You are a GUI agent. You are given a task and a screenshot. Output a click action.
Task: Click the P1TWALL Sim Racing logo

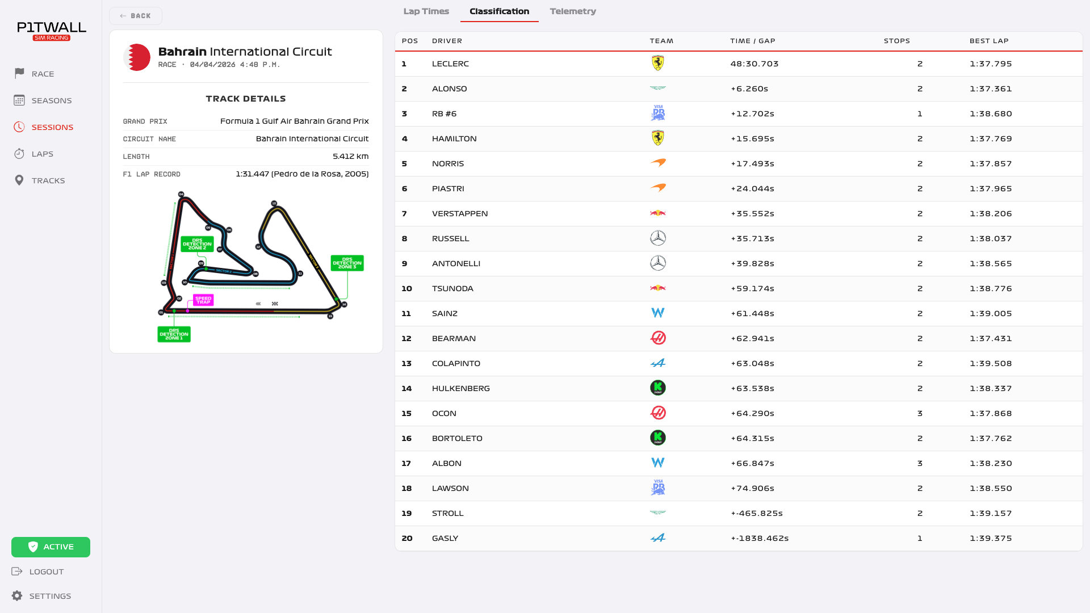coord(52,31)
